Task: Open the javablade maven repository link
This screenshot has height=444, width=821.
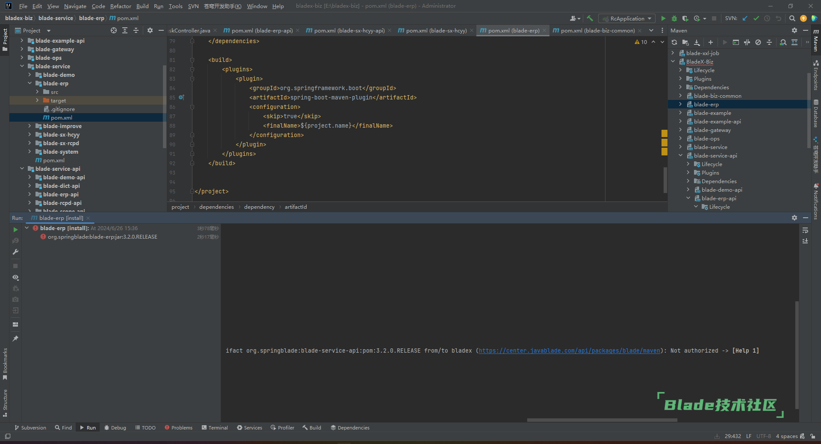Action: (569, 351)
